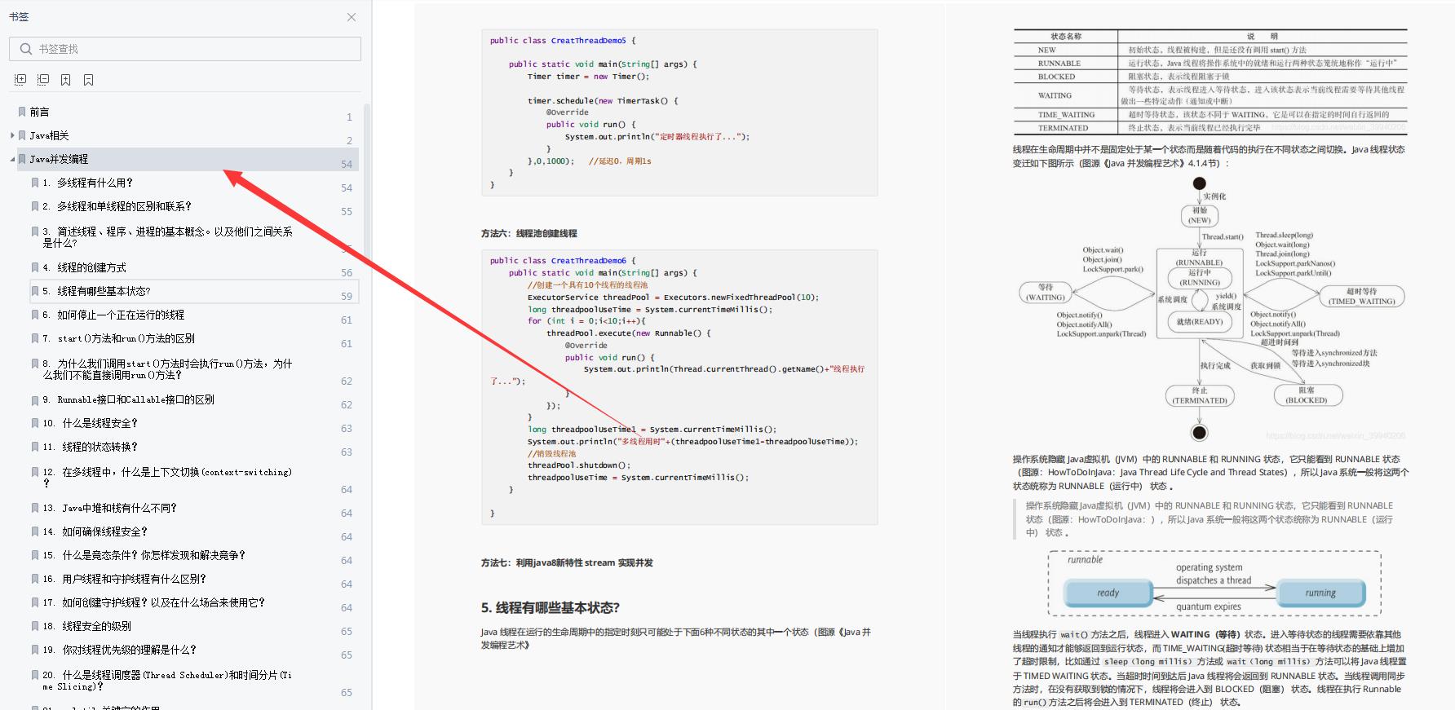Click the blue ready box in runnable figure
Image resolution: width=1455 pixels, height=710 pixels.
[1108, 593]
